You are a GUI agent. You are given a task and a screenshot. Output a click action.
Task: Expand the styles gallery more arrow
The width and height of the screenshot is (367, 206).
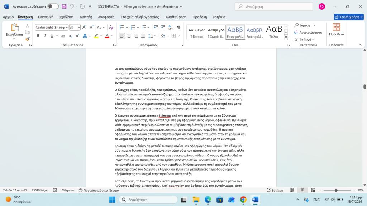(286, 37)
